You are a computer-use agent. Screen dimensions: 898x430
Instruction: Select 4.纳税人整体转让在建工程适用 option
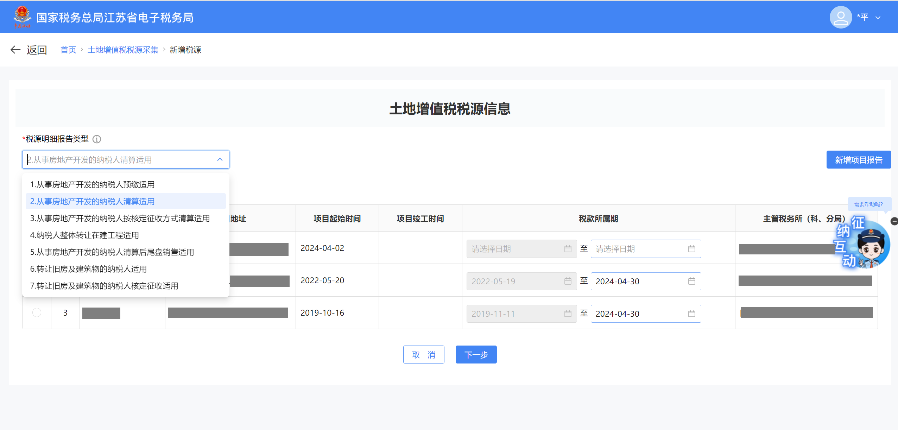pyautogui.click(x=84, y=235)
